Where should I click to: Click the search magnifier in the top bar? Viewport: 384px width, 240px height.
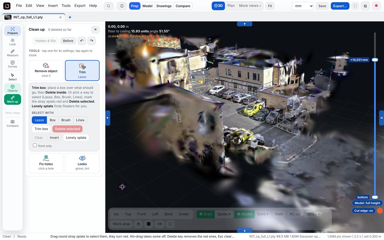tap(108, 6)
